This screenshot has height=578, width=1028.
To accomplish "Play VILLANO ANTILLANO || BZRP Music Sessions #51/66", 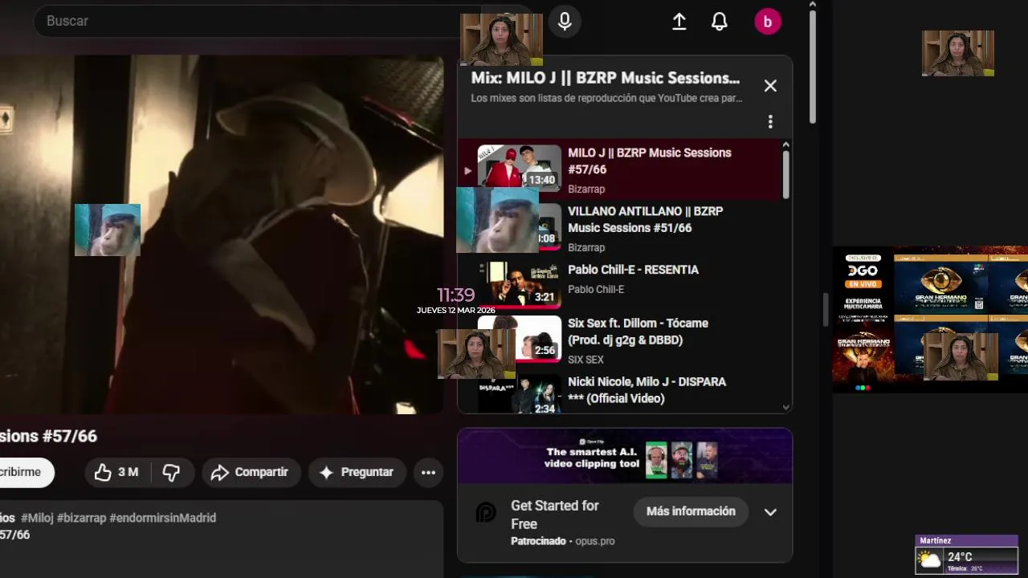I will point(646,220).
